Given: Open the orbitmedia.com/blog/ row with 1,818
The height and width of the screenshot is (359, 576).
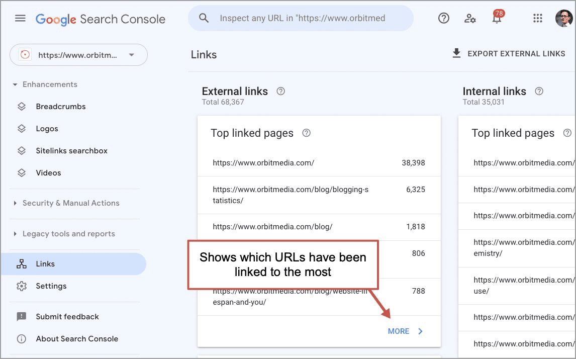Looking at the screenshot, I should (x=319, y=227).
